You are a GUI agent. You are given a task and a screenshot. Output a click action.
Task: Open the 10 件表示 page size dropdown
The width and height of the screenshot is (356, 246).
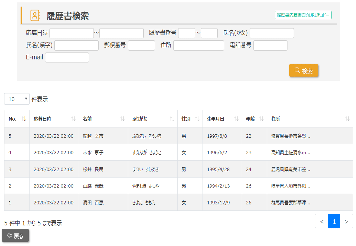[17, 99]
